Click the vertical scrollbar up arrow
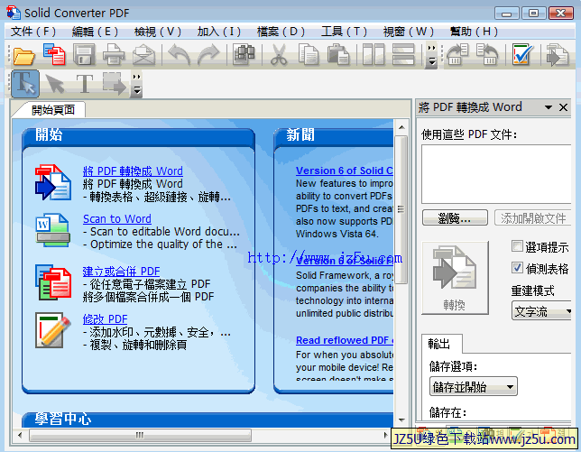This screenshot has width=581, height=452. (401, 127)
